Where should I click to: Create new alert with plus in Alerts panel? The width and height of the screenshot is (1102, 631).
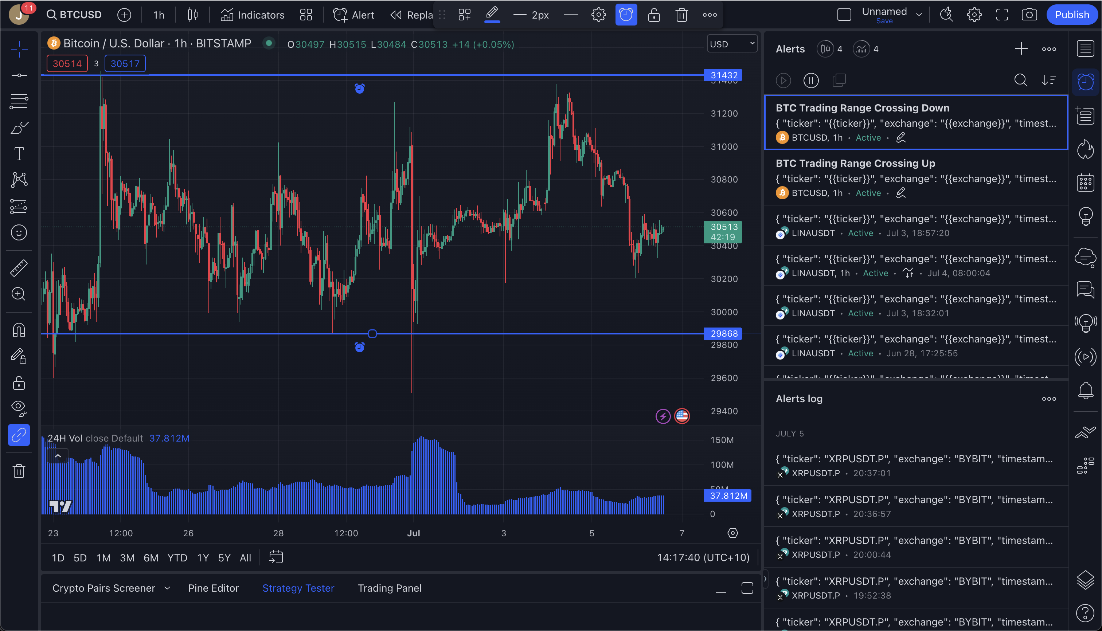(1021, 49)
